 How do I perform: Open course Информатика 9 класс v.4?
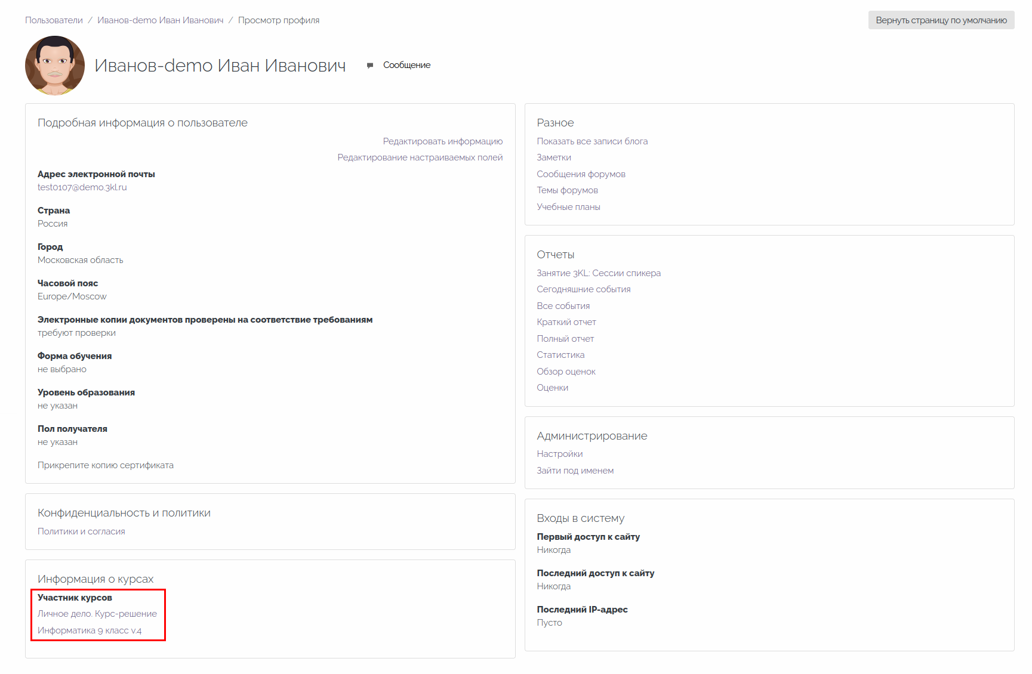89,630
